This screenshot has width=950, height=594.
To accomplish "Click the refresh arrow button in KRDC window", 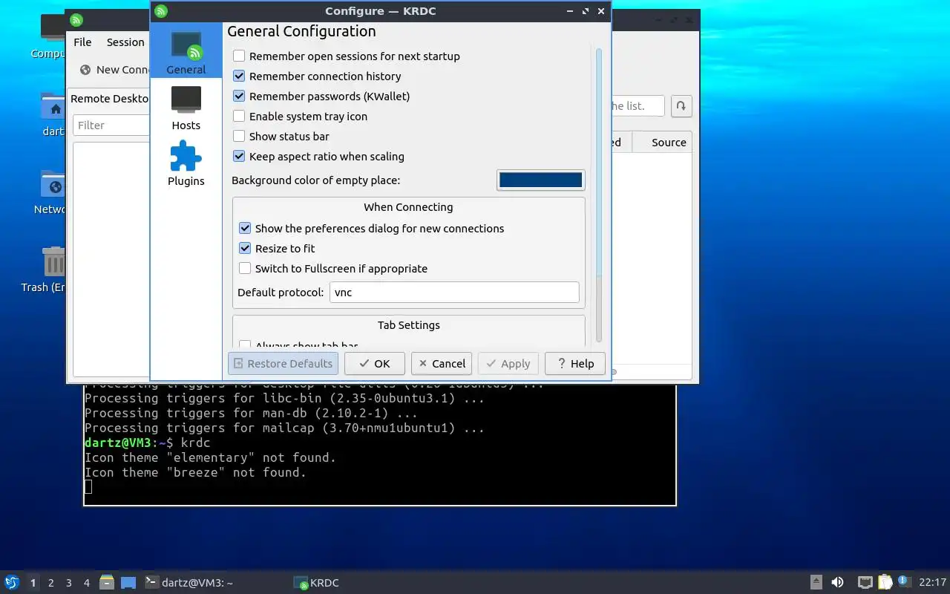I will [x=681, y=105].
